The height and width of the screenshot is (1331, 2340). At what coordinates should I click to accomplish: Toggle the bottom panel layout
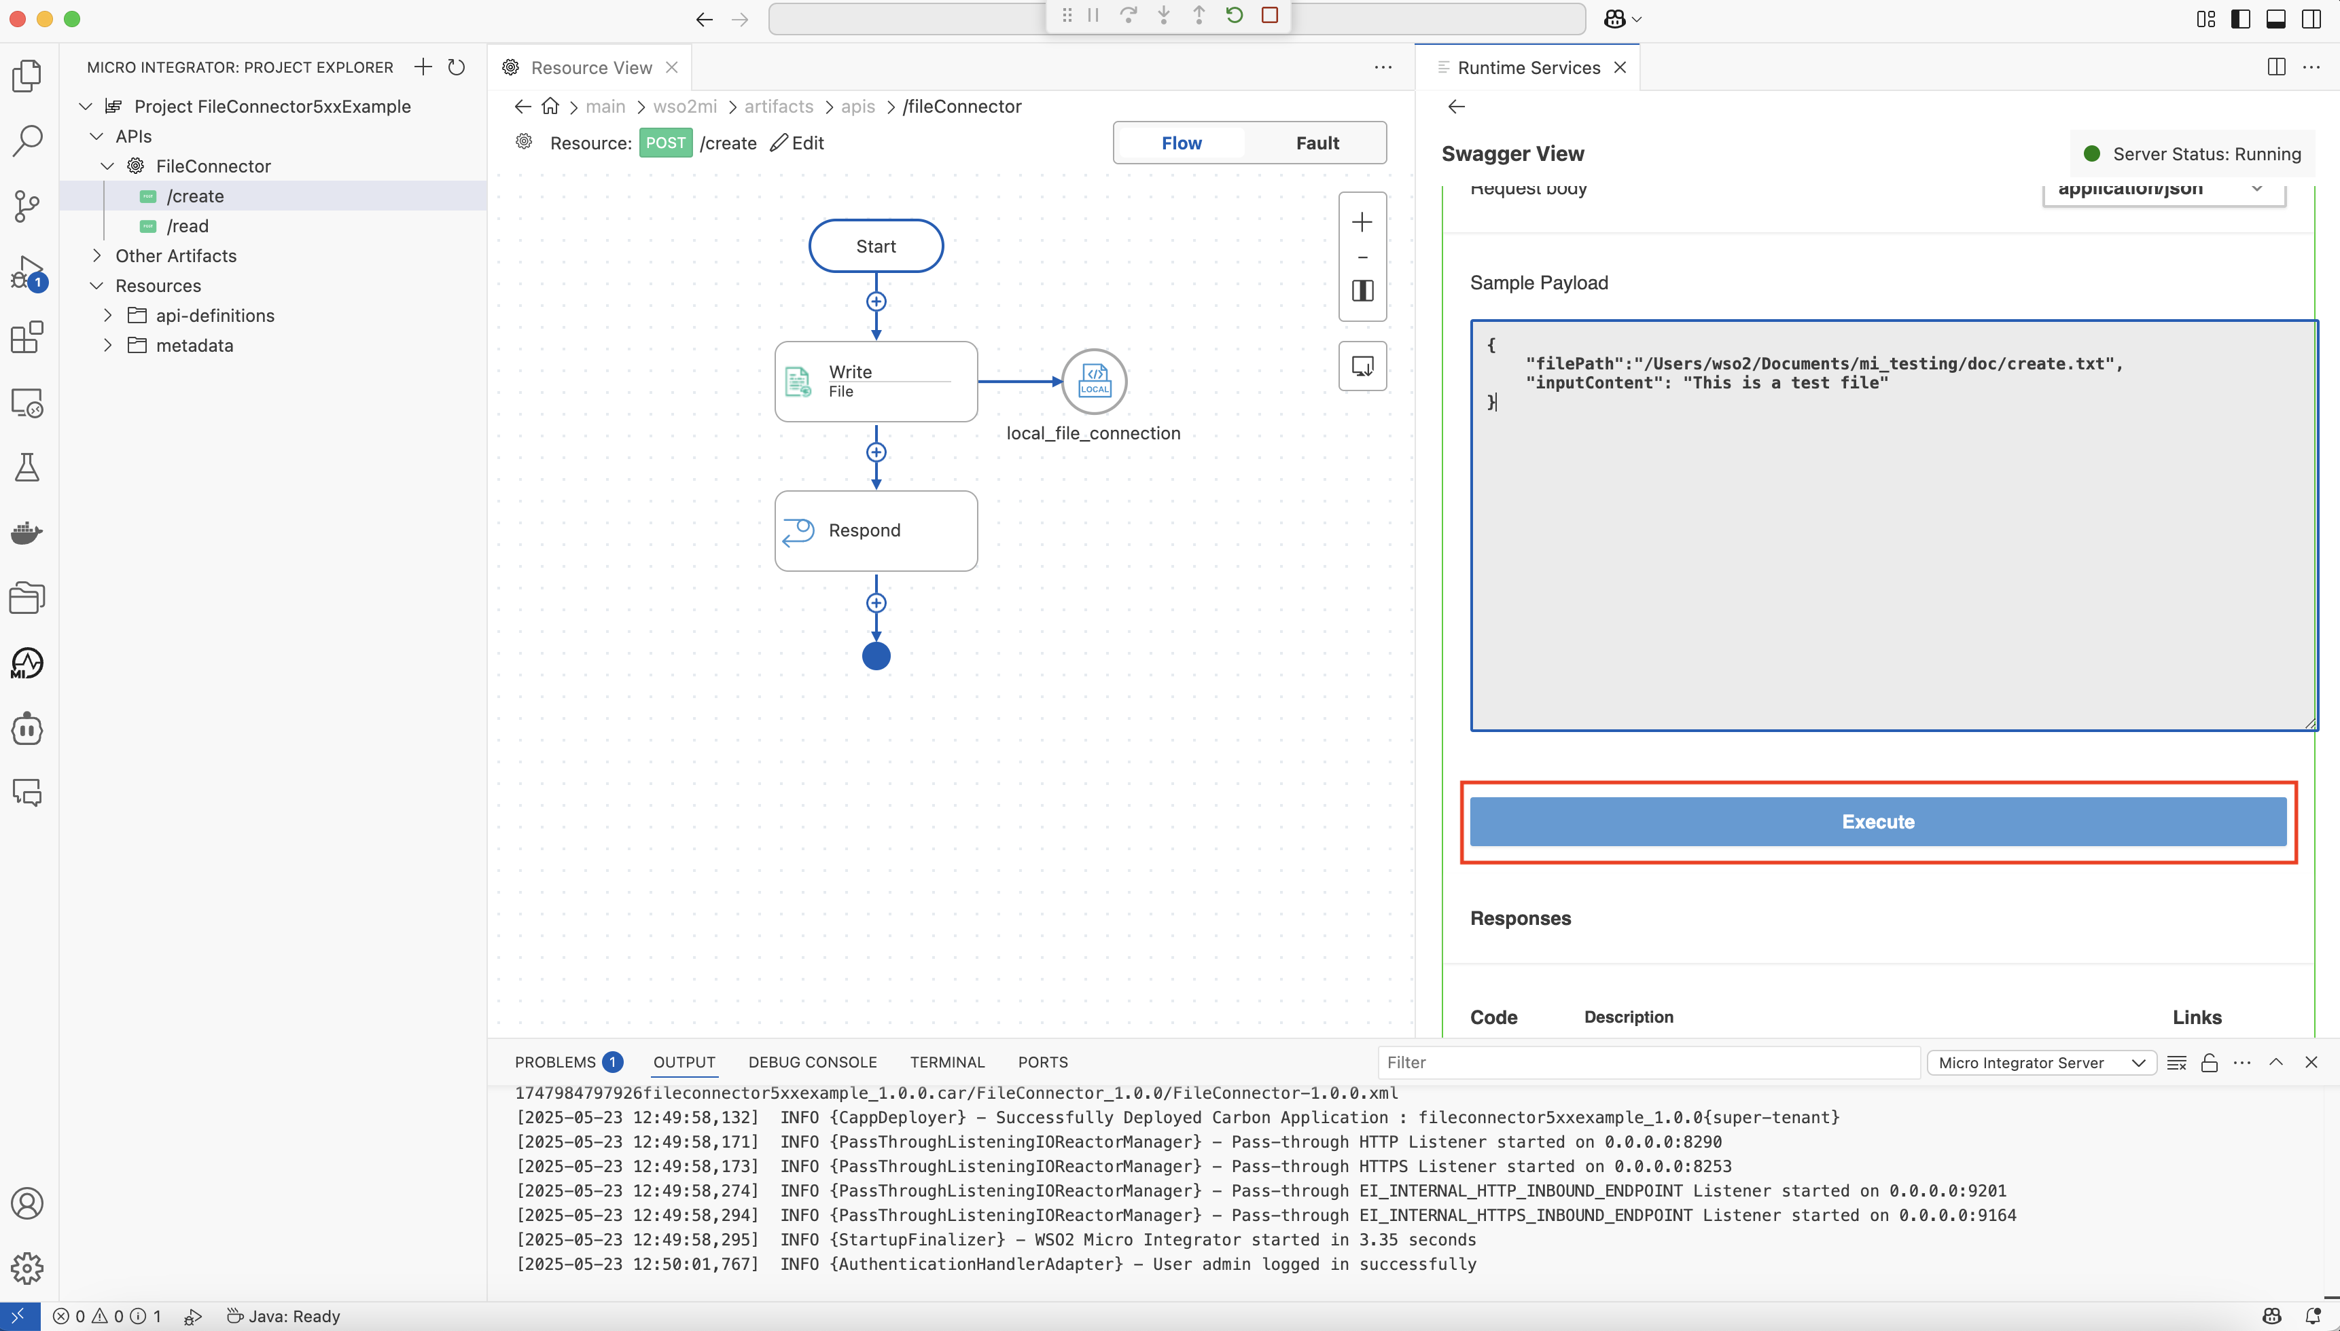point(2276,19)
